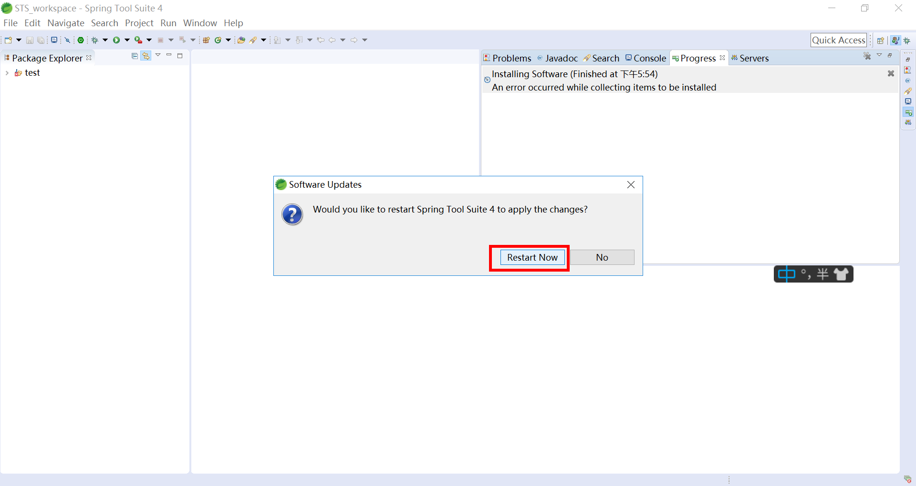Remove the Installing Software progress entry
The width and height of the screenshot is (916, 486).
coord(891,73)
